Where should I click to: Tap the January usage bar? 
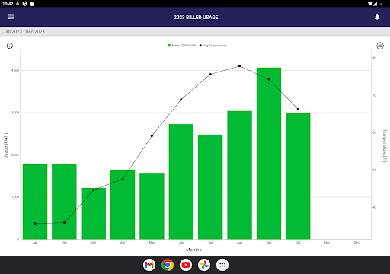35,202
